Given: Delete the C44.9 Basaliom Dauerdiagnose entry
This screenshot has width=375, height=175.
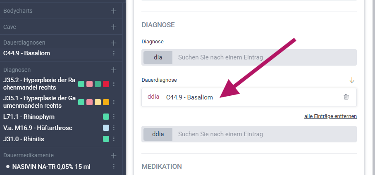Looking at the screenshot, I should click(346, 97).
